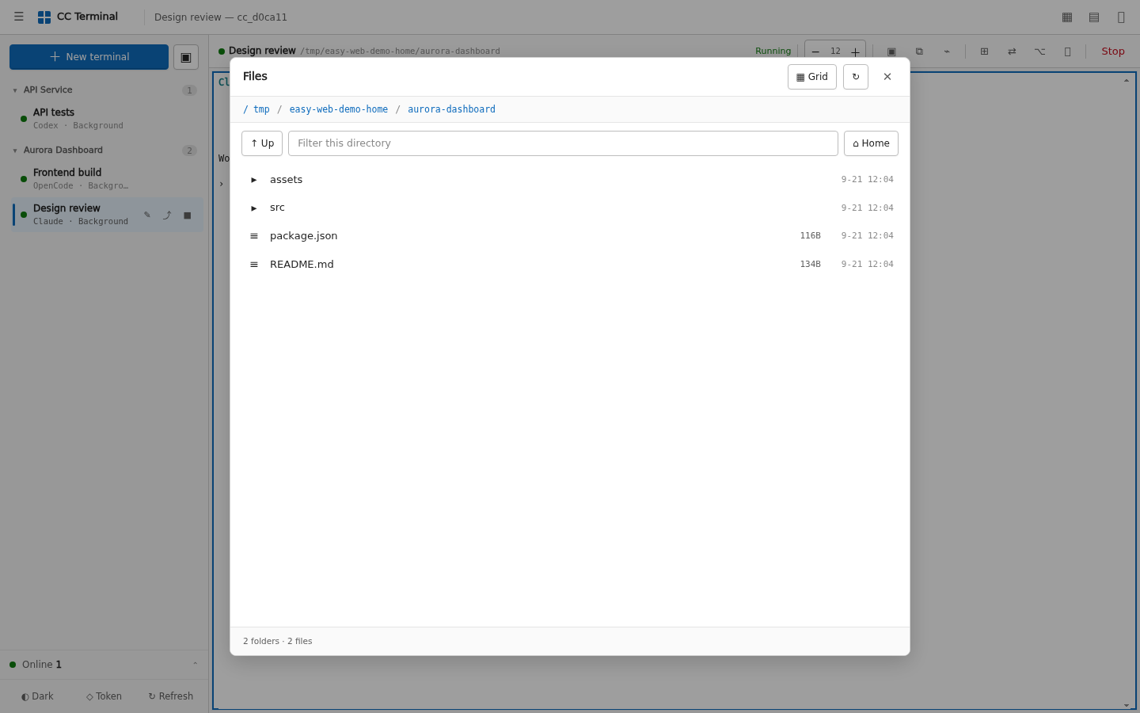The image size is (1140, 713).
Task: Click Refresh in sidebar footer
Action: [171, 696]
